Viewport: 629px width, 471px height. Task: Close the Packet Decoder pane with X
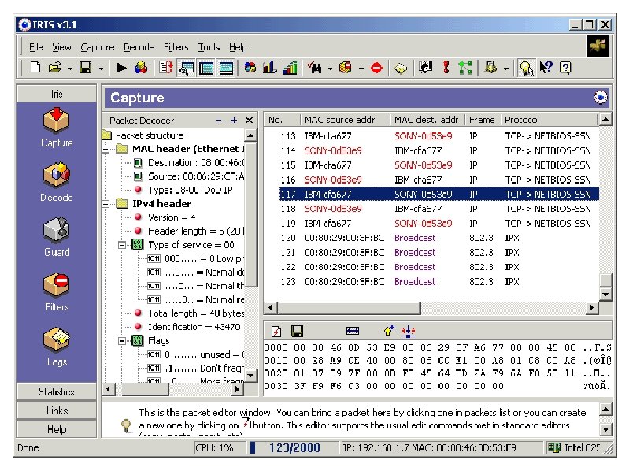point(249,121)
